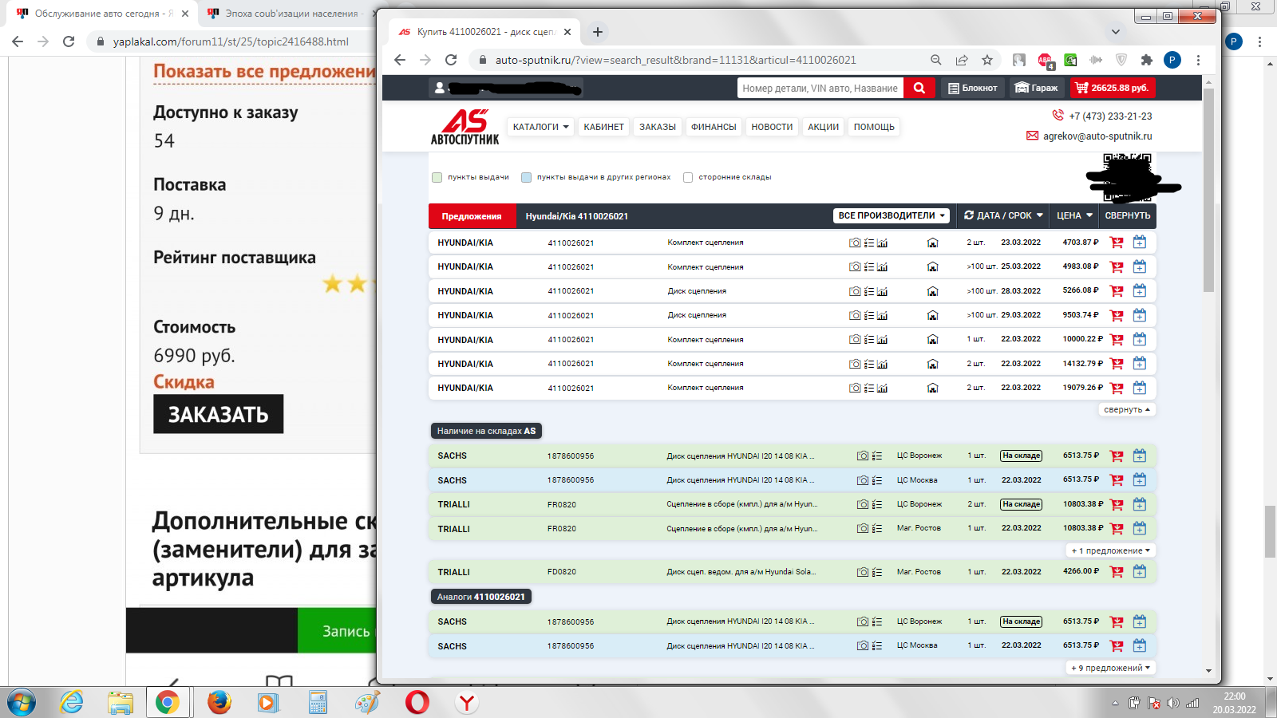This screenshot has width=1277, height=718.
Task: Open Firefox from the taskbar
Action: coord(219,702)
